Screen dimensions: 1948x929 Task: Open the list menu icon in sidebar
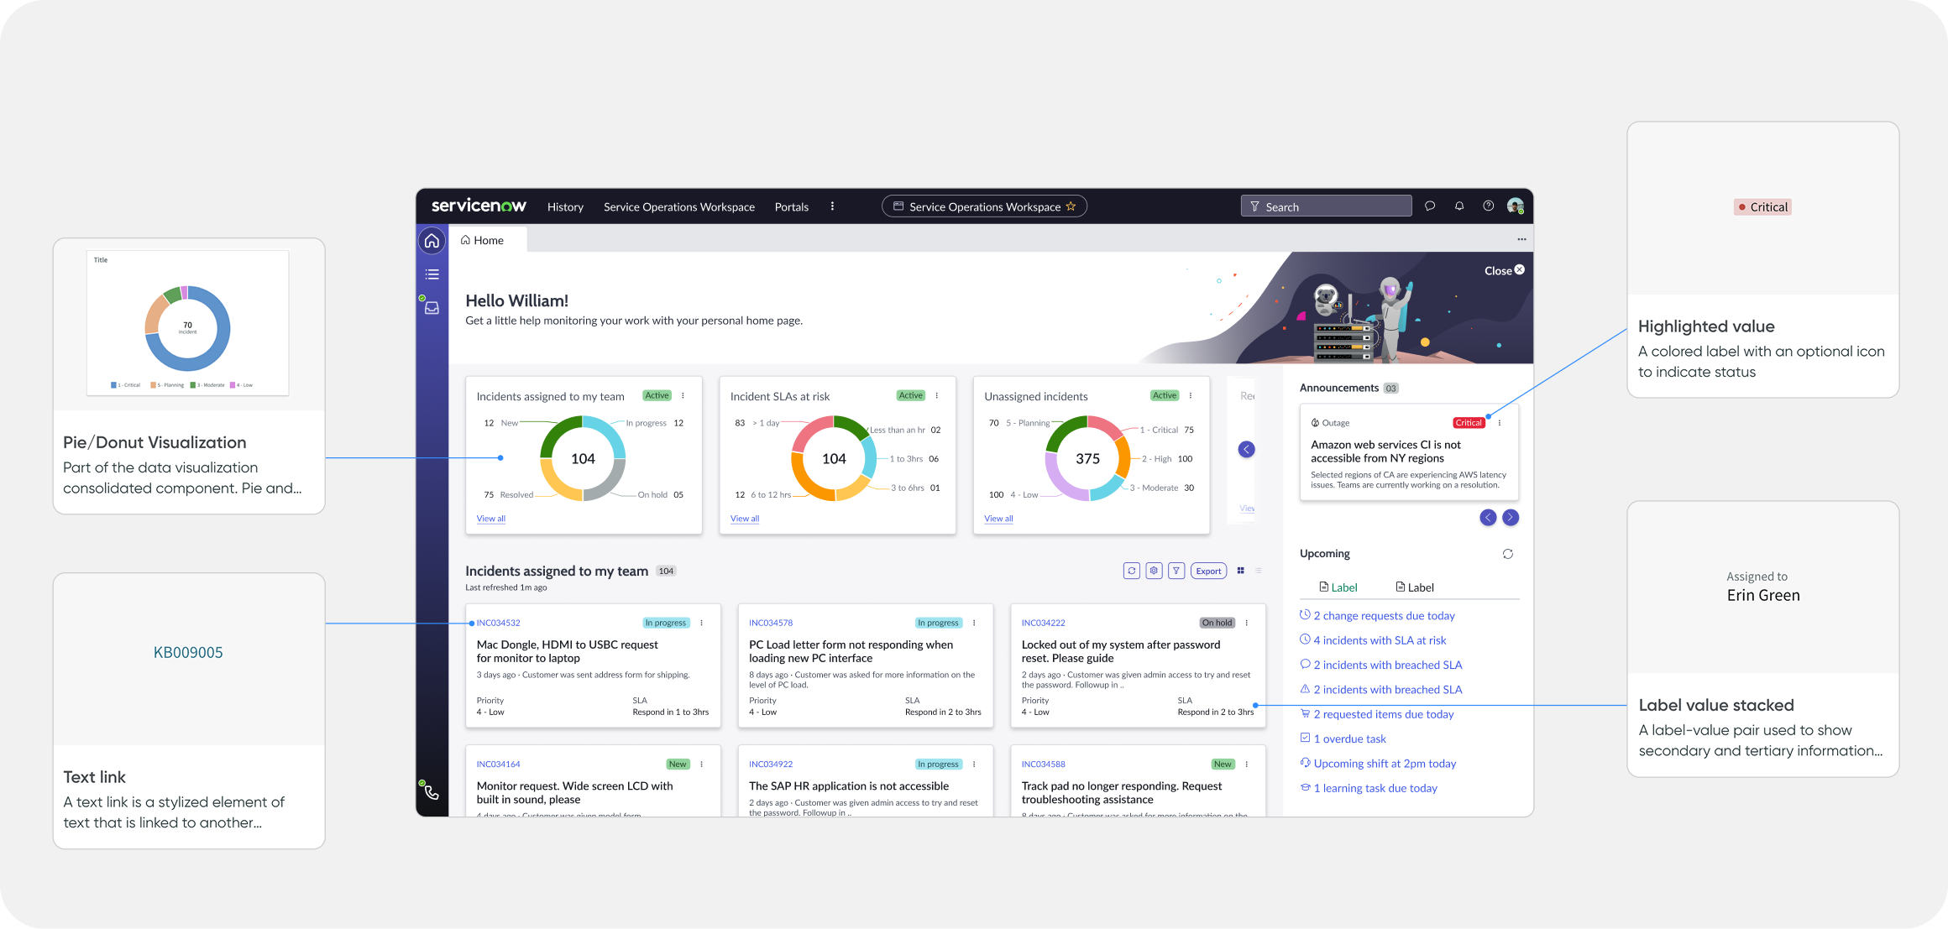[432, 274]
